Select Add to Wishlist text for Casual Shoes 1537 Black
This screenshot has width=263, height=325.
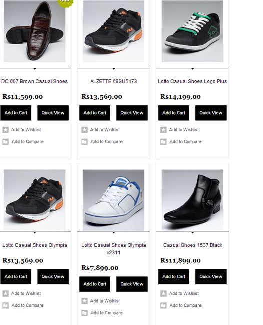tap(184, 294)
